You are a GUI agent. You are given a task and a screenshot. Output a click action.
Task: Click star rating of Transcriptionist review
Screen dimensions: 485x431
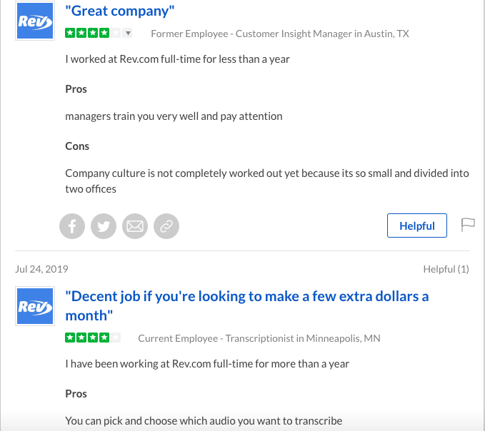[93, 338]
